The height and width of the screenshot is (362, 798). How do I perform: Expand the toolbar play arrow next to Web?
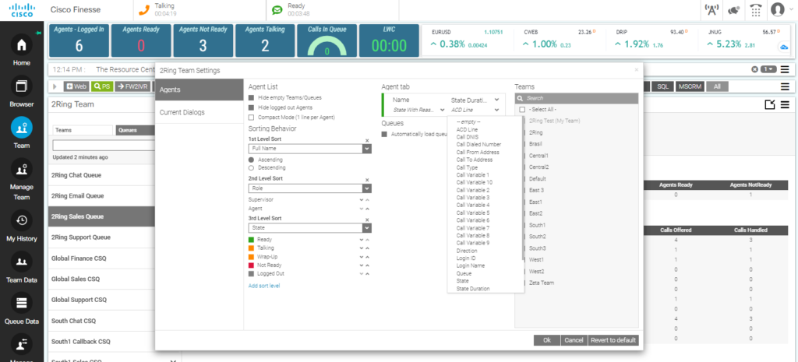[55, 87]
